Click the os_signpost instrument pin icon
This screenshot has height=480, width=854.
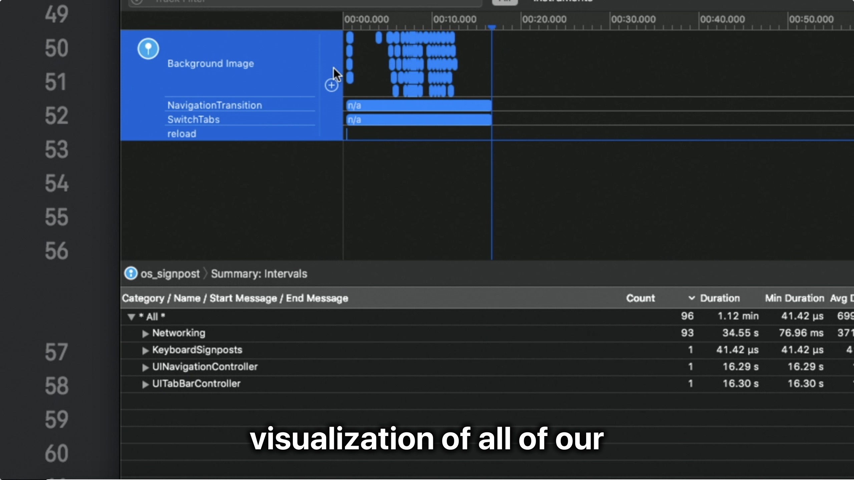tap(148, 49)
